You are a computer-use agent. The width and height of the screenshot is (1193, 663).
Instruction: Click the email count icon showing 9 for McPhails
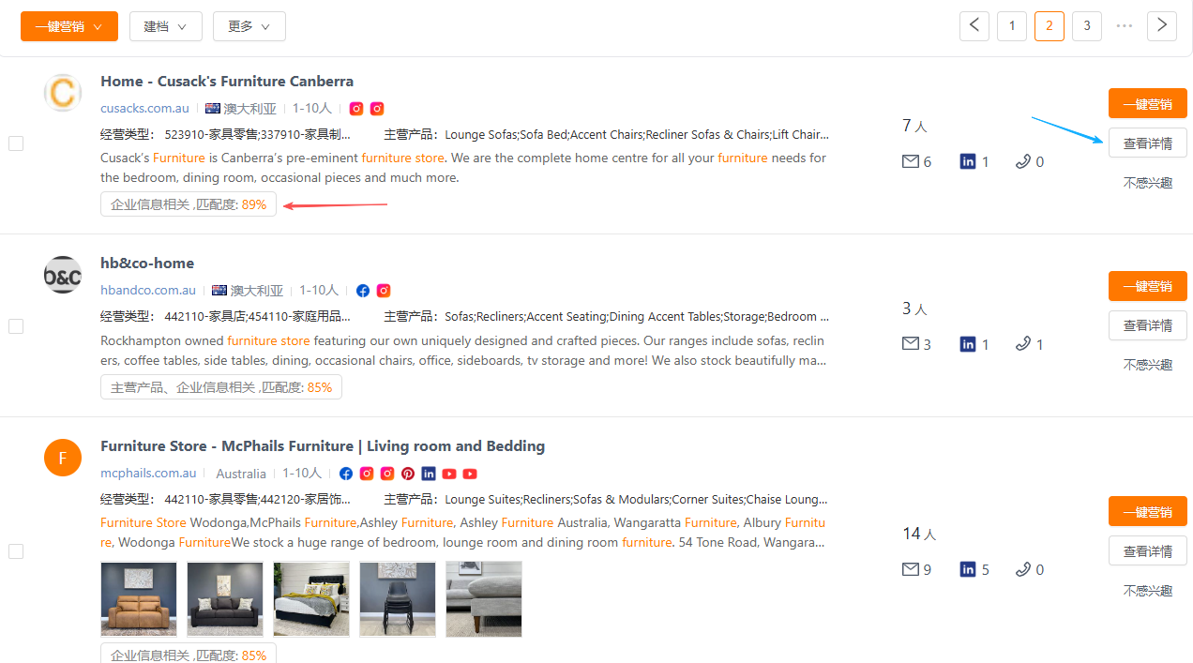(910, 569)
